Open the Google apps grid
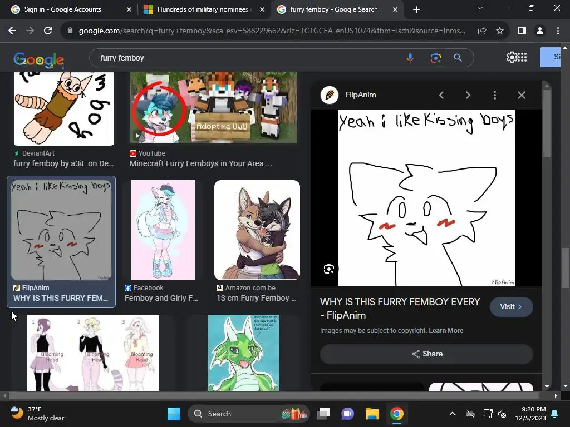 (x=522, y=57)
